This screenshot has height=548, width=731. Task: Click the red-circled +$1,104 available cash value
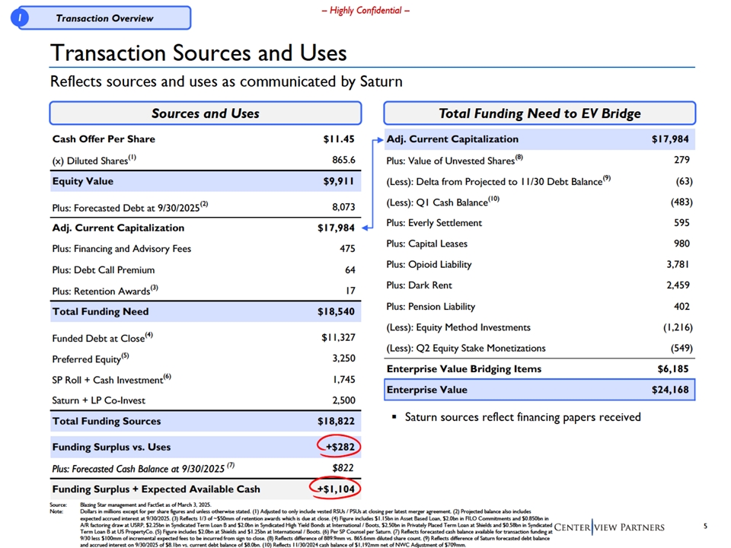tap(334, 489)
